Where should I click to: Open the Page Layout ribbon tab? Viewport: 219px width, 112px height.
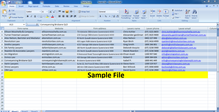pyautogui.click(x=33, y=6)
